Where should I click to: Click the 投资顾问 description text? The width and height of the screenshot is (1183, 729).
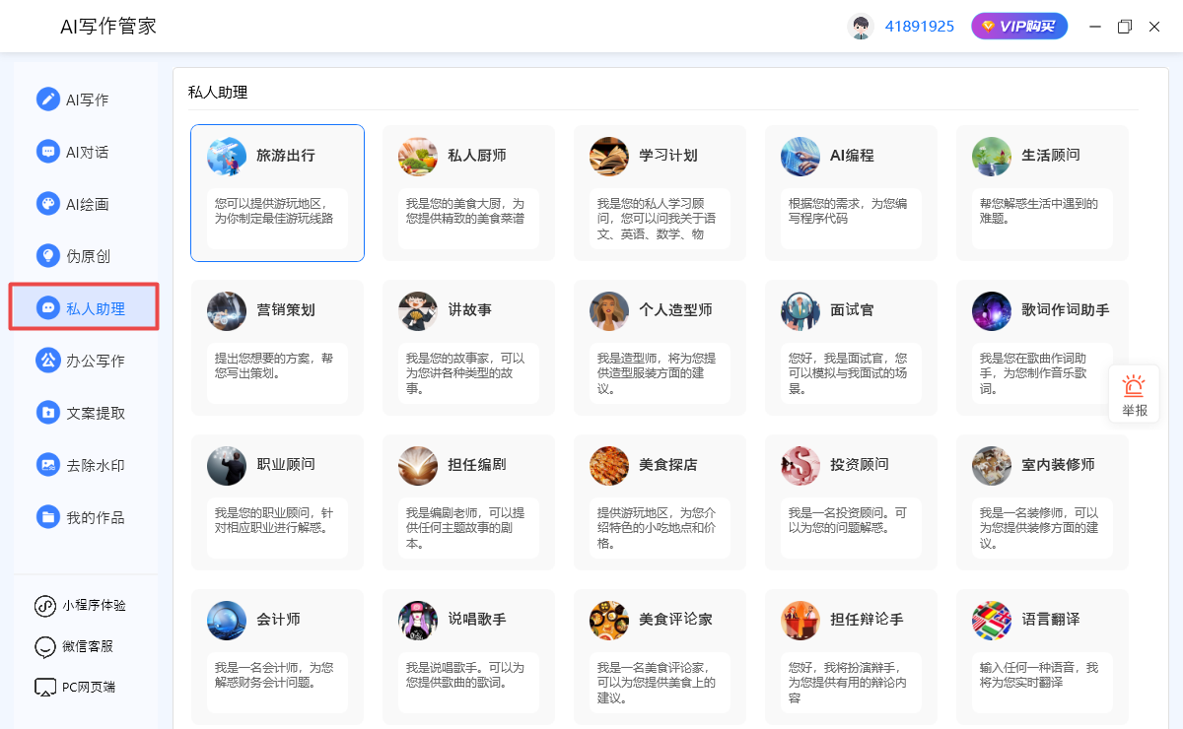point(848,520)
